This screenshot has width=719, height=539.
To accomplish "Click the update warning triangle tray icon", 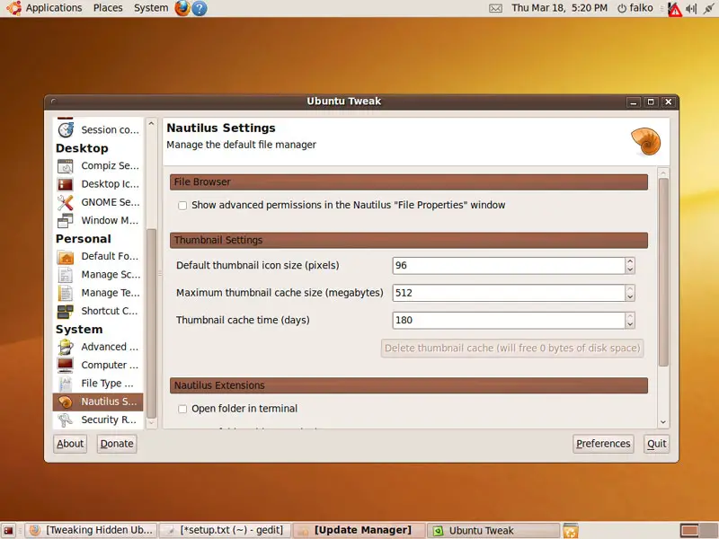I will pyautogui.click(x=675, y=9).
